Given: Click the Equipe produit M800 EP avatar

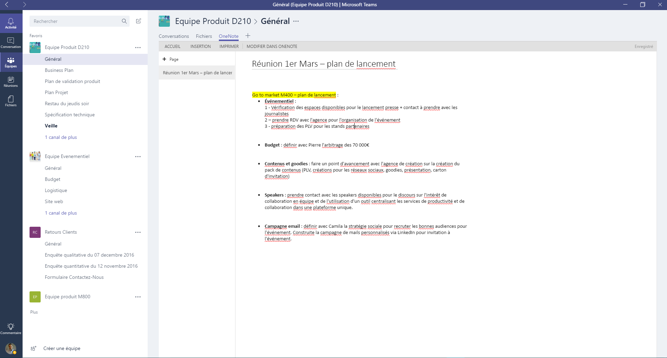Looking at the screenshot, I should [35, 297].
